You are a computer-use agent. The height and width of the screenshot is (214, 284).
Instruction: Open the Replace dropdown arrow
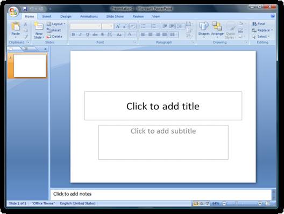tap(272, 30)
